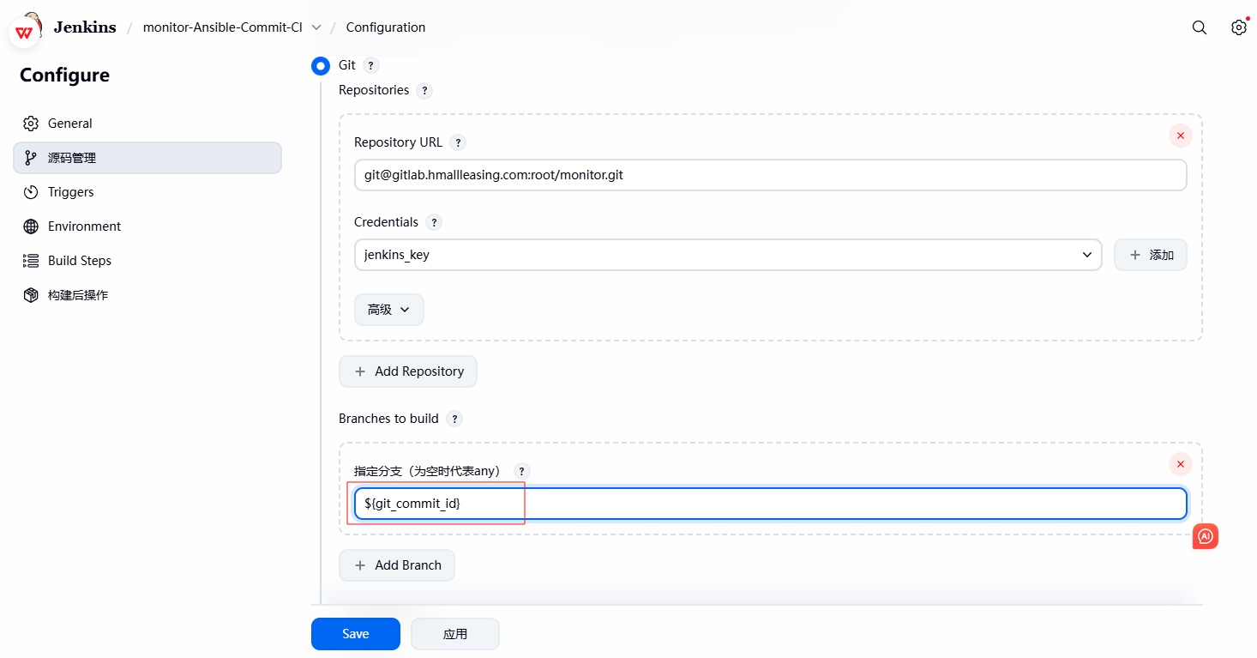The height and width of the screenshot is (658, 1257).
Task: Delete the branch specifier with red X
Action: [x=1180, y=464]
